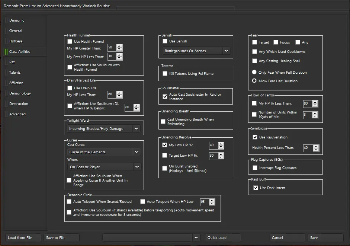Enable Any Which Used Cooldowns
This screenshot has height=246, width=350.
coord(254,52)
